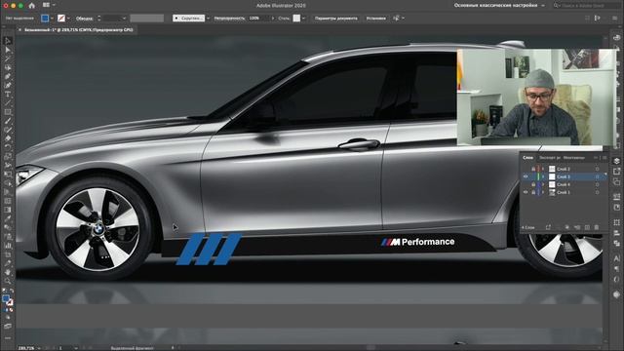624x351 pixels.
Task: Hide layer Слой 1 via eye icon
Action: point(526,192)
